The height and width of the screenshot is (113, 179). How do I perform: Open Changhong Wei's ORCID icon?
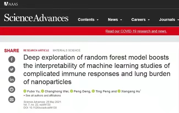click(x=43, y=91)
